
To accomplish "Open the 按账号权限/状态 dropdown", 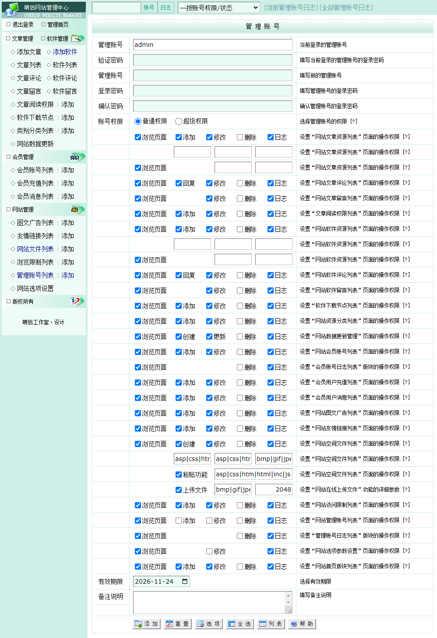I will pyautogui.click(x=219, y=8).
